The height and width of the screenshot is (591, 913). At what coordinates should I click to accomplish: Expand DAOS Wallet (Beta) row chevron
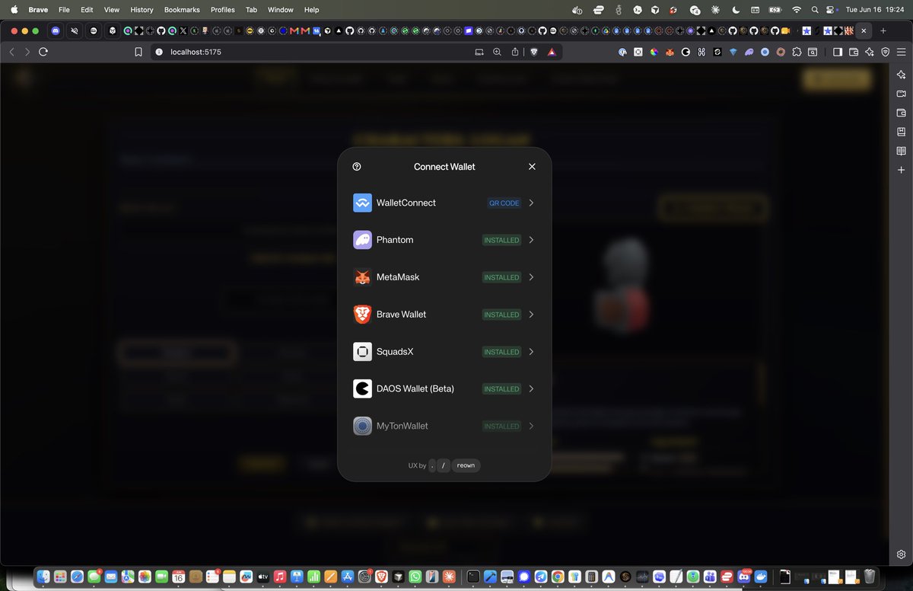(531, 388)
